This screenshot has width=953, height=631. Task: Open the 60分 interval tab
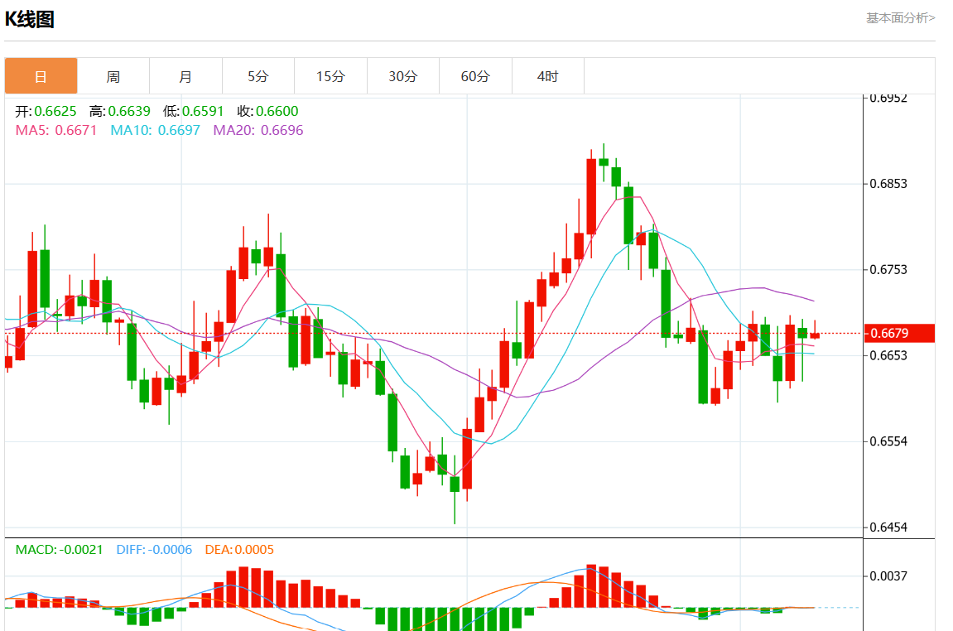475,76
